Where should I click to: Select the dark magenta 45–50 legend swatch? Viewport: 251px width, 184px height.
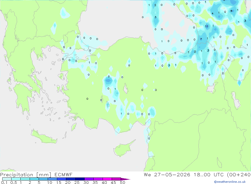pos(116,179)
